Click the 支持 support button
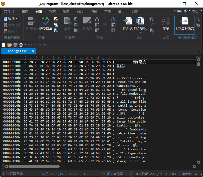 (195, 11)
